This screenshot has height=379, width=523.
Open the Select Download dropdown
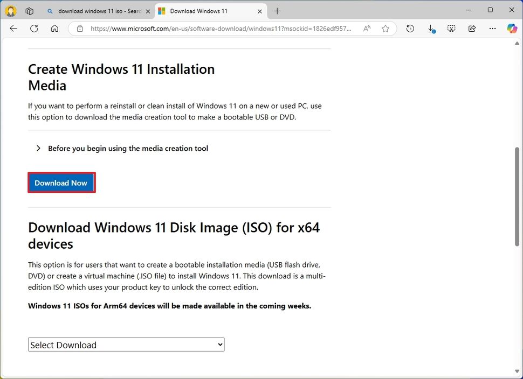pyautogui.click(x=126, y=344)
